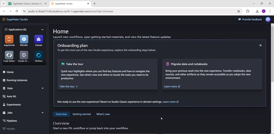Launch Studio Classic app icon

tap(24, 55)
